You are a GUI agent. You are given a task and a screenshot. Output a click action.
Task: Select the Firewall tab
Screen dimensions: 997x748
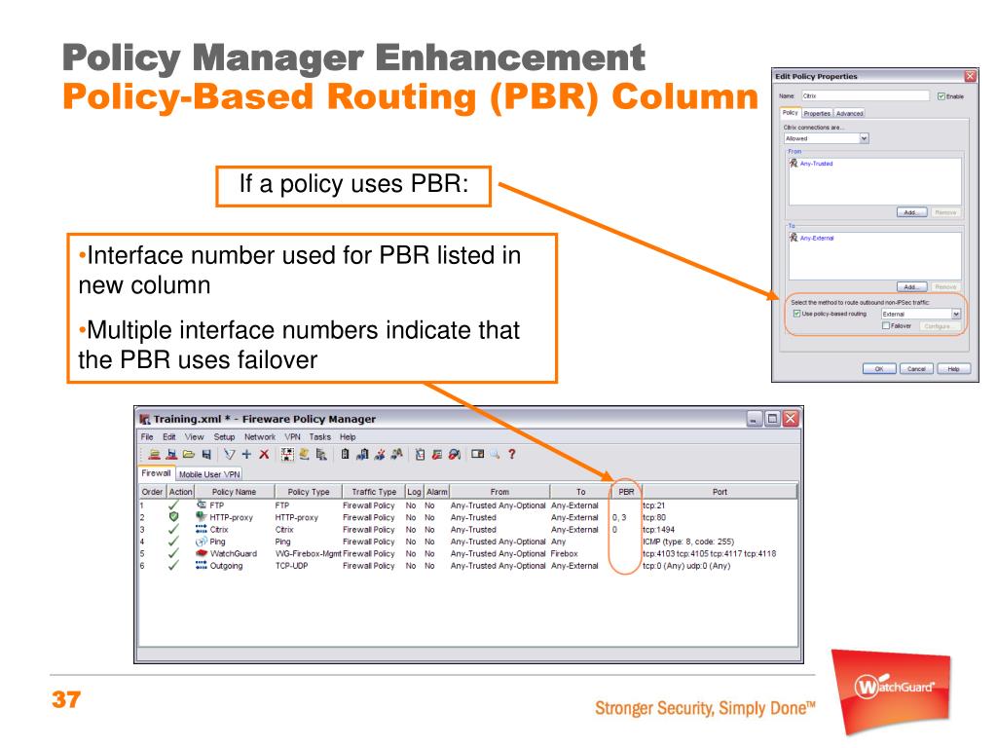(157, 473)
